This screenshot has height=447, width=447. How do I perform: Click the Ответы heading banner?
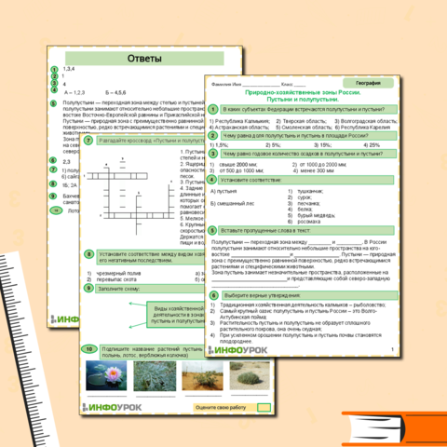pos(144,59)
